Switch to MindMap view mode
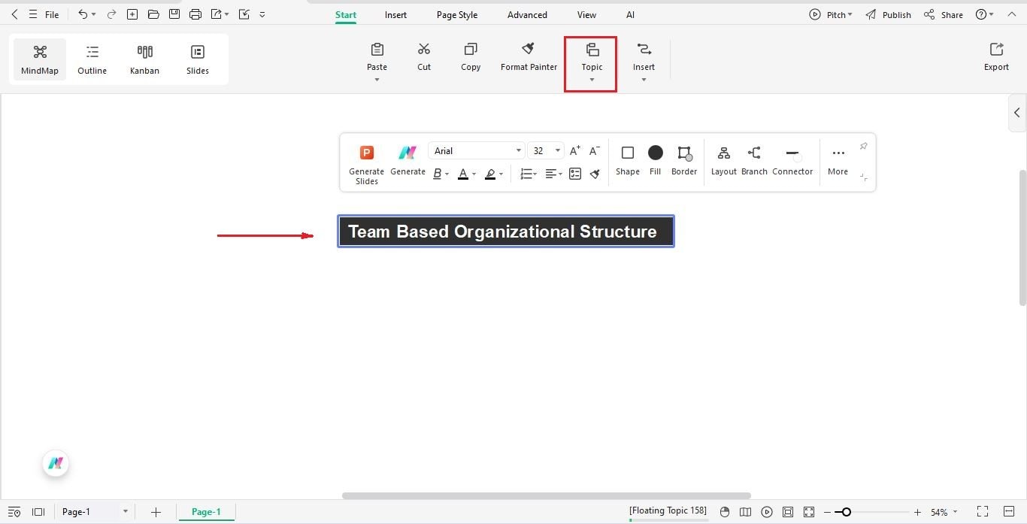This screenshot has height=524, width=1027. (40, 59)
